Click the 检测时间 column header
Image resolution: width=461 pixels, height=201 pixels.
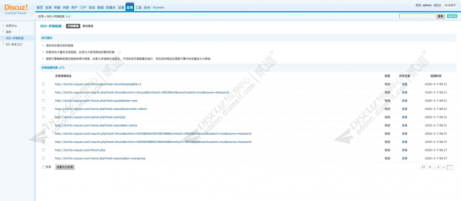point(436,76)
